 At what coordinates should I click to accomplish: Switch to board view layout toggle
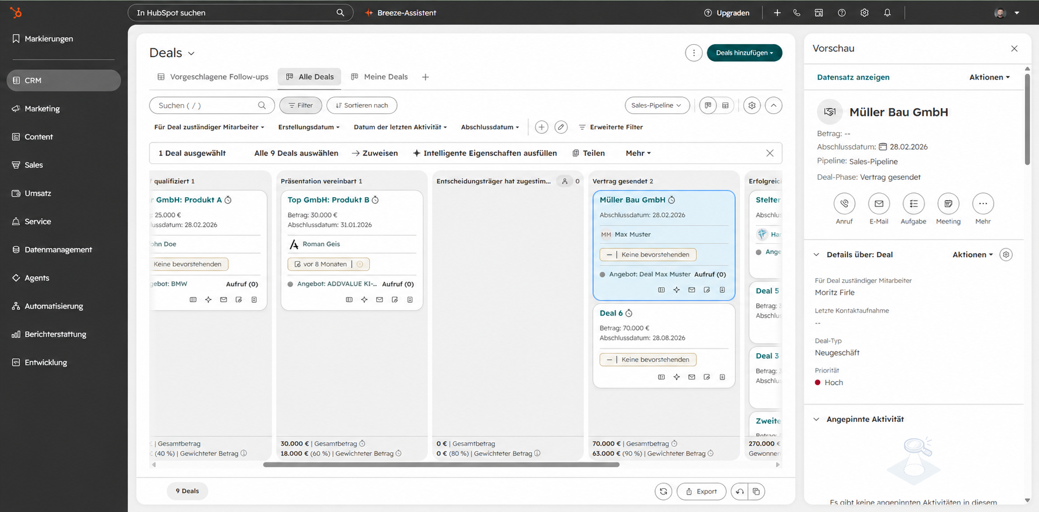pos(708,105)
